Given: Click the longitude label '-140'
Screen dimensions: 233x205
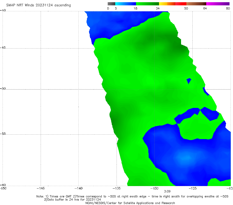Looking at the screenshot, I should coord(78,188).
